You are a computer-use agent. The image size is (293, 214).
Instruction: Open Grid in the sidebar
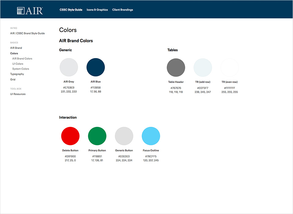[x=13, y=79]
